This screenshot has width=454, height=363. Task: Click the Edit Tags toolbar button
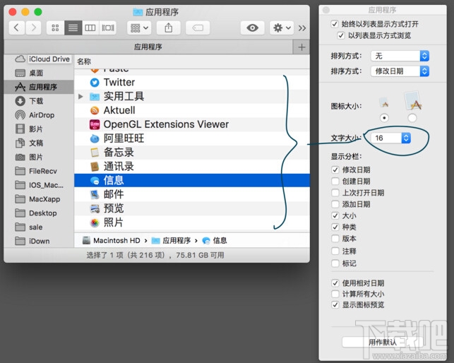point(198,28)
